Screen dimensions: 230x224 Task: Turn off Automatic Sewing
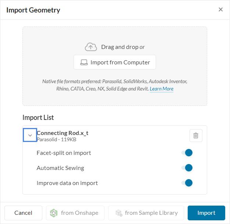[x=188, y=168]
